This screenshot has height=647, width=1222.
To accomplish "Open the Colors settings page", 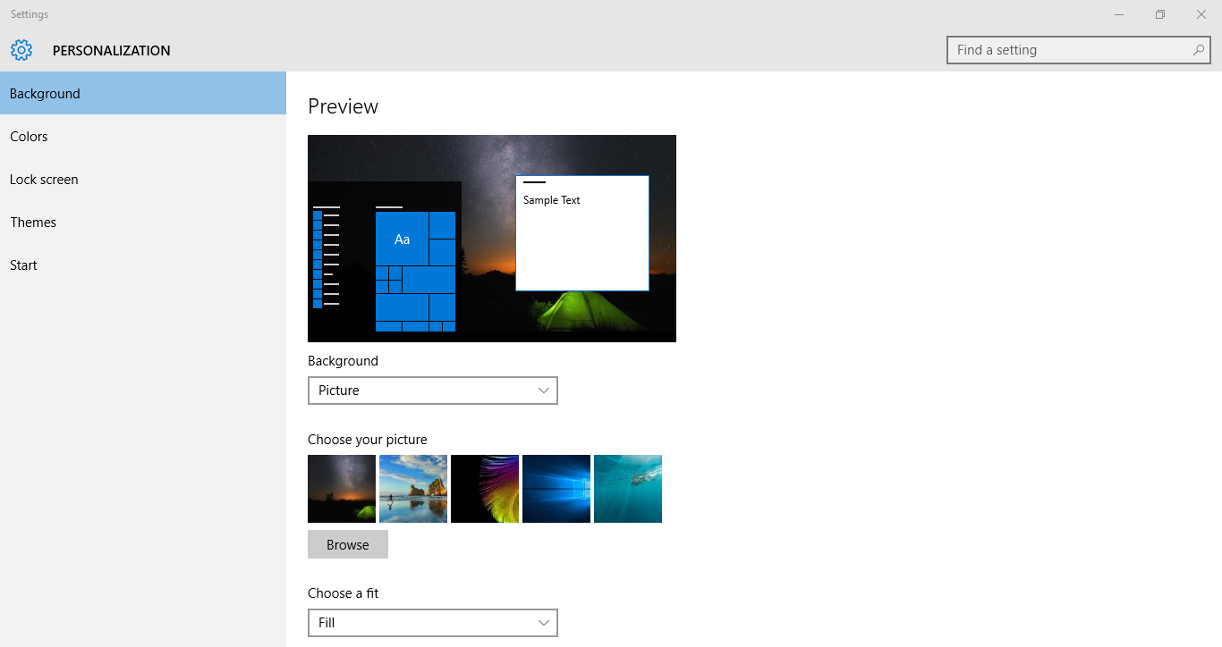I will tap(143, 136).
